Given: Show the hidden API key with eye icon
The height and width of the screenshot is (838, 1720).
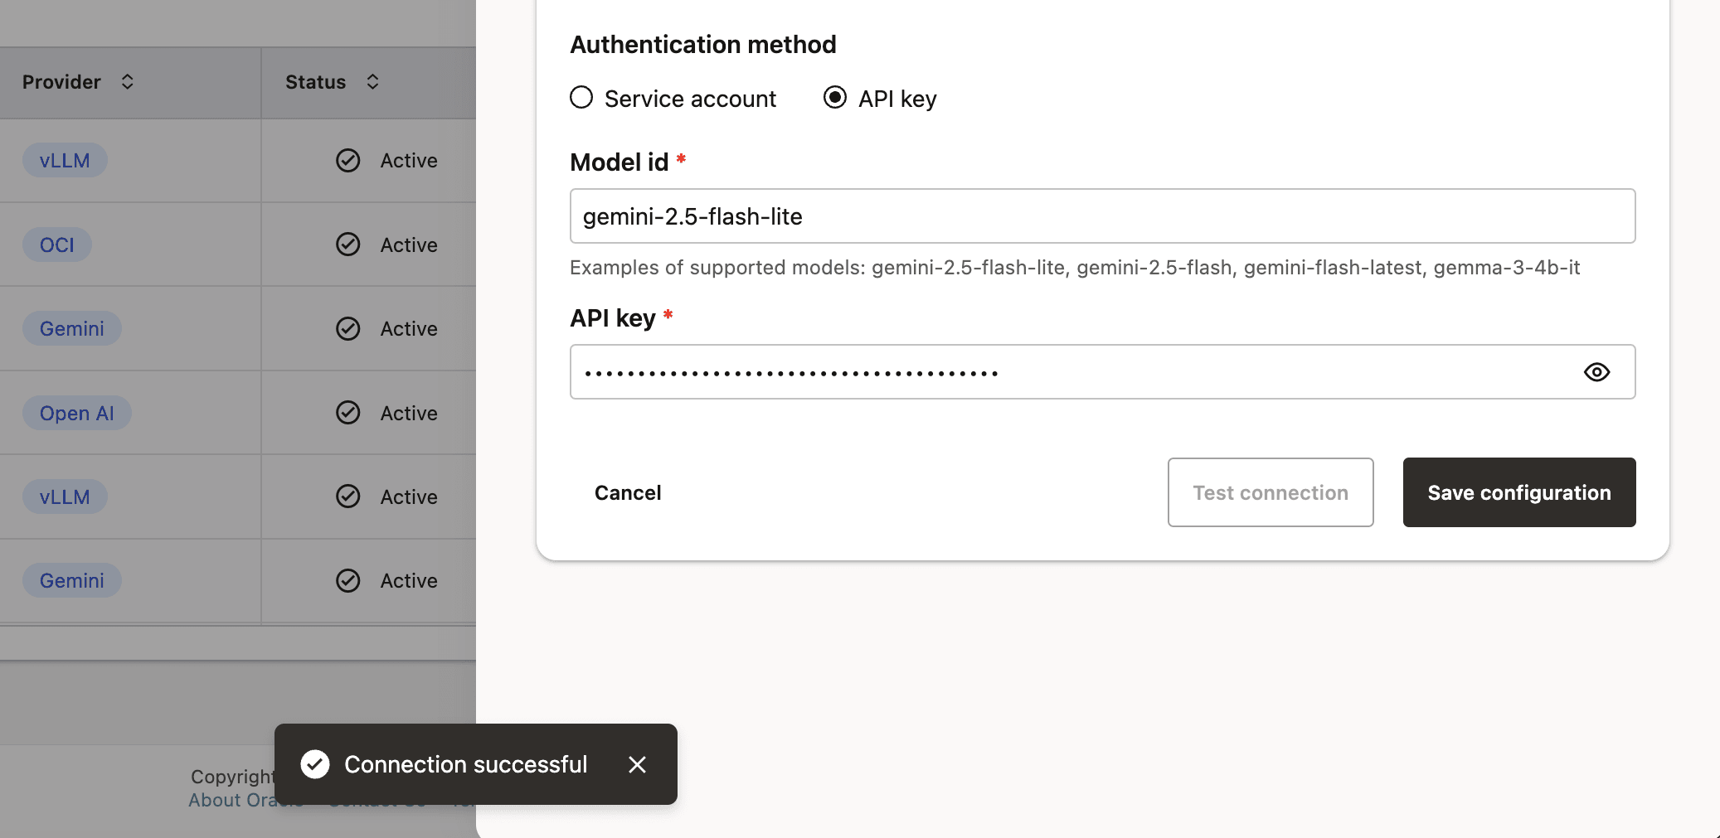Looking at the screenshot, I should click(1596, 372).
